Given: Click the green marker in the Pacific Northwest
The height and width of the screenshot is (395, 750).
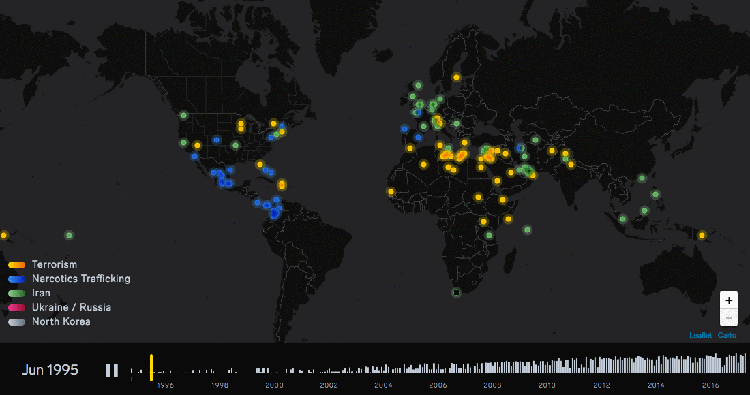Looking at the screenshot, I should (183, 115).
